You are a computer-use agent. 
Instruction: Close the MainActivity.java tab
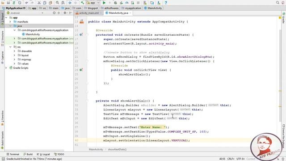130,13
